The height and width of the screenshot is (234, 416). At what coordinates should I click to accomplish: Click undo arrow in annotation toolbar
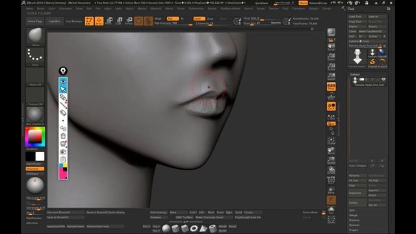pos(63,129)
